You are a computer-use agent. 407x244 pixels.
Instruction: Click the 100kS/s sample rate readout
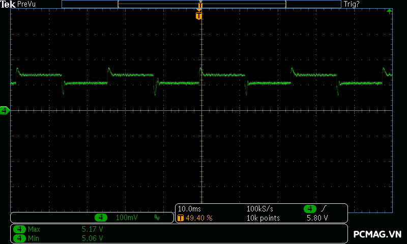(260, 209)
